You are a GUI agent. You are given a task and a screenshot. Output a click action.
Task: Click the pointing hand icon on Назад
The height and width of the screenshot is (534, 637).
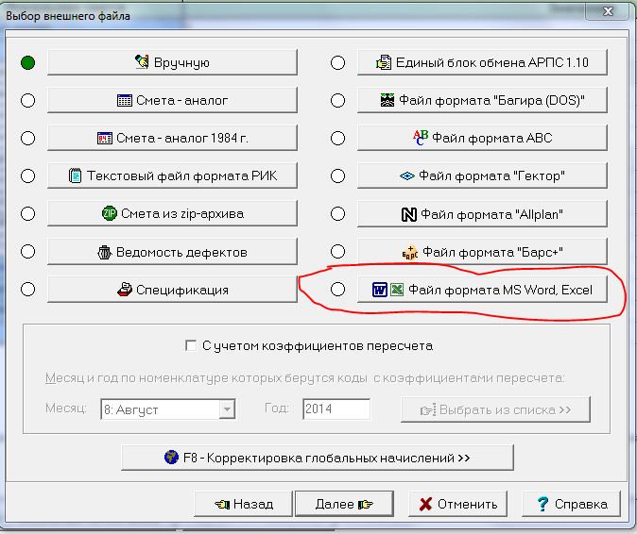222,505
